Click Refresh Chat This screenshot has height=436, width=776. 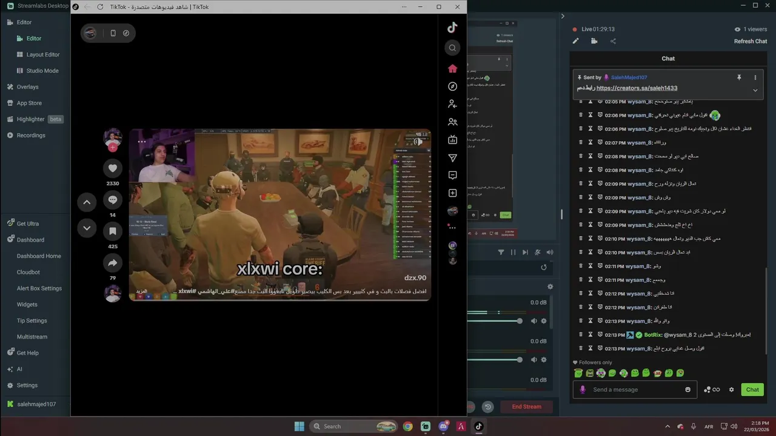coord(751,41)
